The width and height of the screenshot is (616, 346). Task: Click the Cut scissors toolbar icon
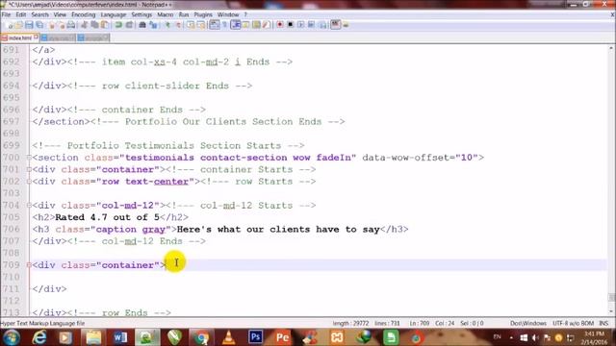(84, 25)
